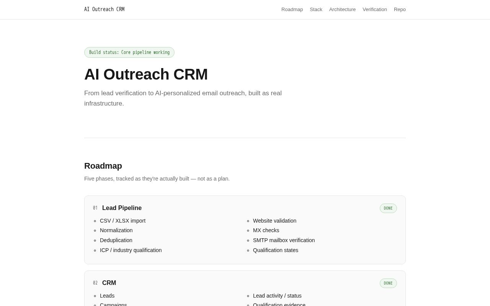Click the hero tagline paragraph
Viewport: 490px width, 306px height.
pos(183,98)
